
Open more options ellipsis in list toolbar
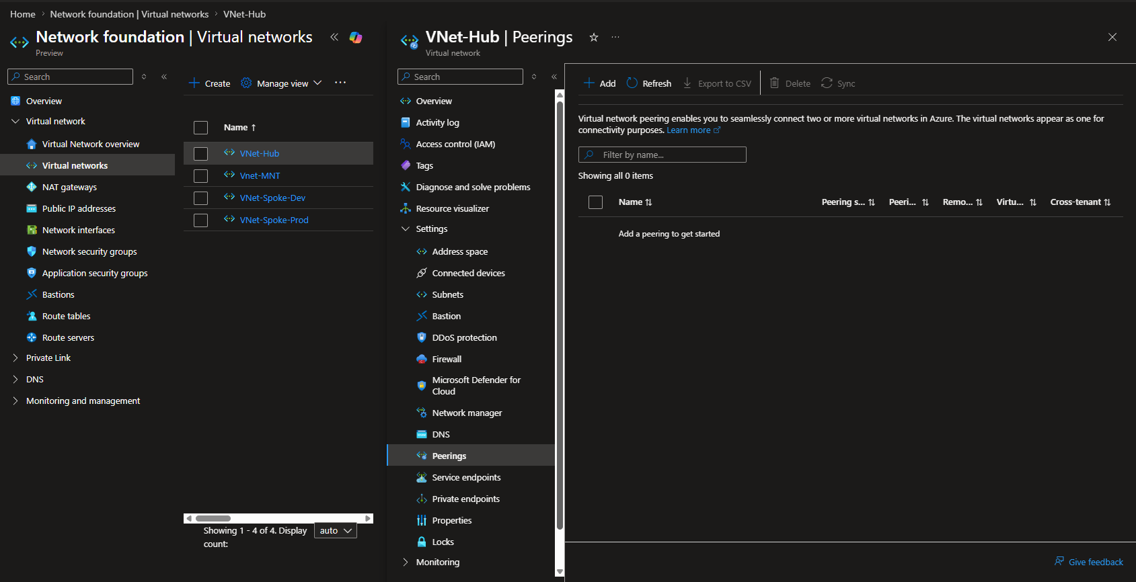point(340,83)
